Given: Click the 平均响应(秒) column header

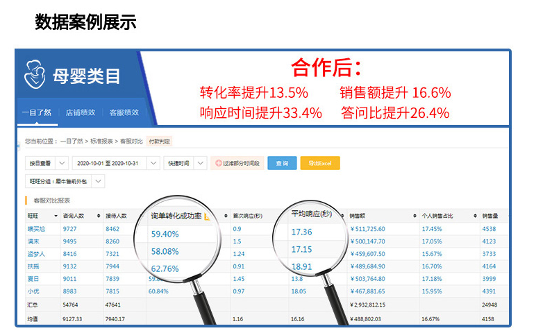Looking at the screenshot, I should [312, 214].
